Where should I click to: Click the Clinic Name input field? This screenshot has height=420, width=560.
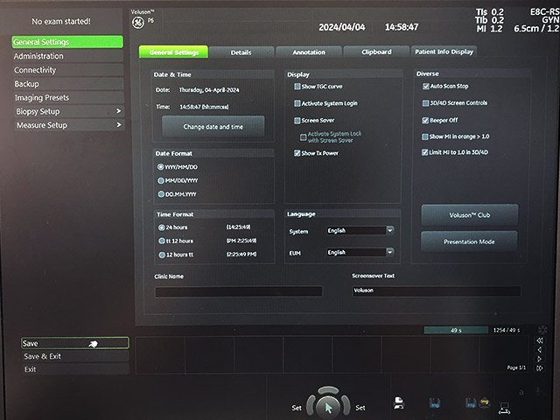pyautogui.click(x=239, y=291)
